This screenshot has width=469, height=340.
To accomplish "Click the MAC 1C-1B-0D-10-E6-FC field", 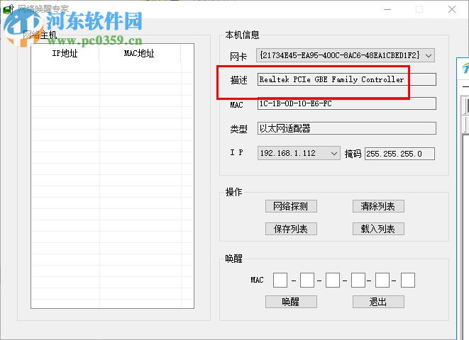I will point(347,103).
